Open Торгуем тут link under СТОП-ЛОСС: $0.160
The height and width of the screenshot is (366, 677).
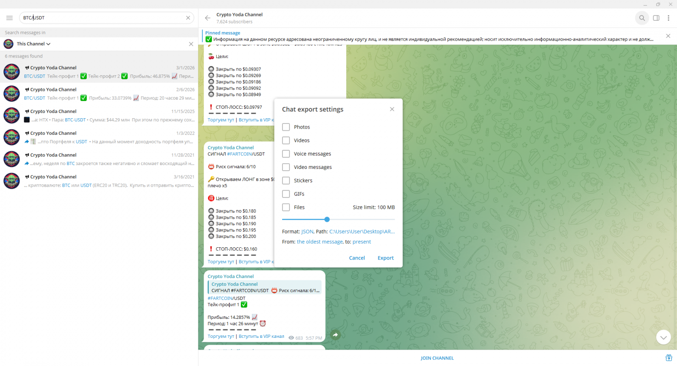pos(221,262)
